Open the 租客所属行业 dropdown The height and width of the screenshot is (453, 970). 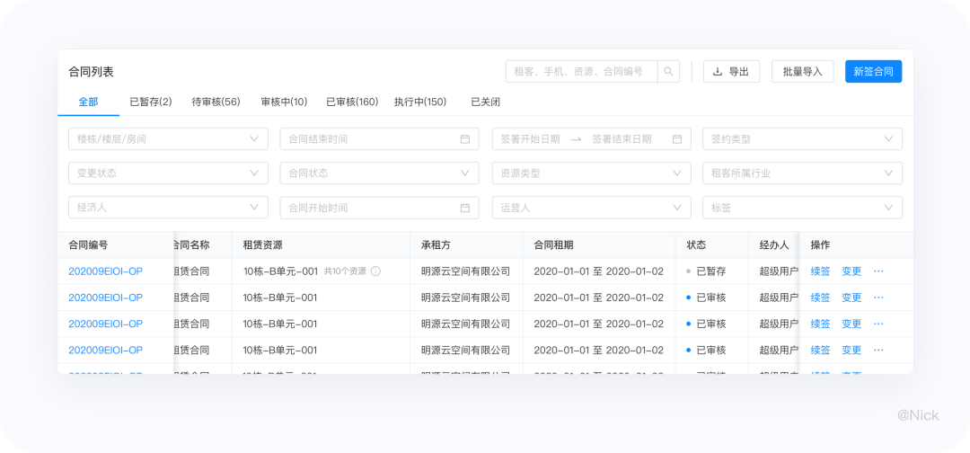tap(802, 173)
